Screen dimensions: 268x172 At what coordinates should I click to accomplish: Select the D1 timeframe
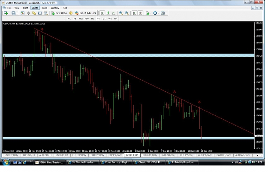[x=104, y=18]
